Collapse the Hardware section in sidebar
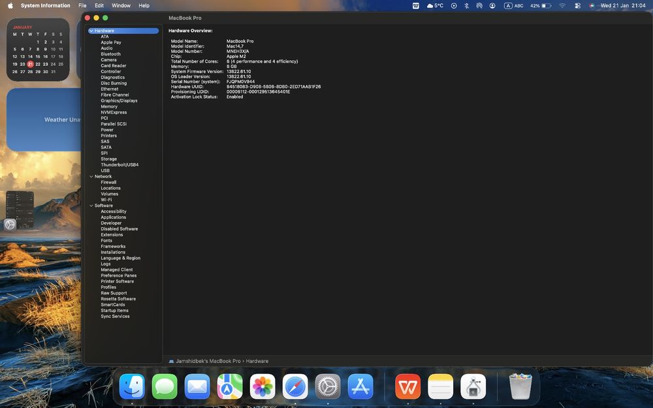The width and height of the screenshot is (653, 408). tap(91, 31)
